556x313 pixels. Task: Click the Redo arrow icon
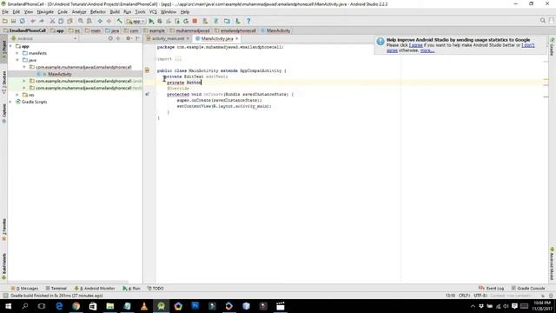[x=42, y=21]
